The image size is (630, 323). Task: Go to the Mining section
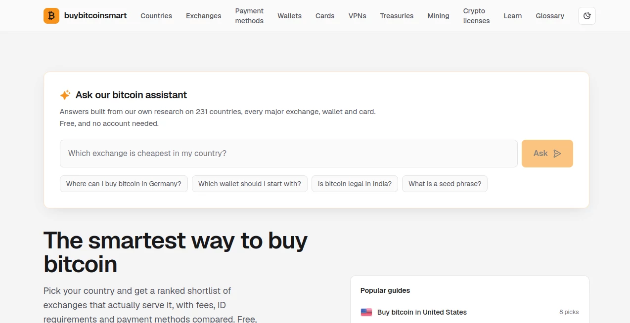[439, 16]
